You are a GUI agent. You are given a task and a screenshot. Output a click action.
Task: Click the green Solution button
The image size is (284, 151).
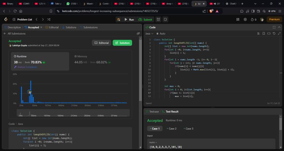122,43
